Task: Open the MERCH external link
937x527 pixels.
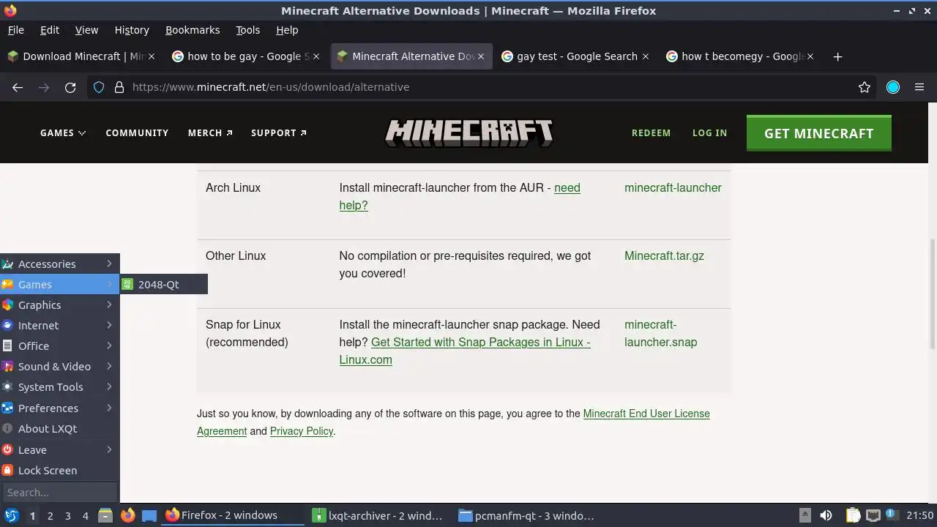Action: [210, 133]
